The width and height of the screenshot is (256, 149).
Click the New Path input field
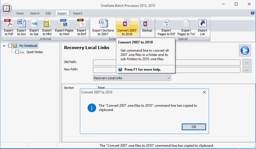pyautogui.click(x=166, y=70)
